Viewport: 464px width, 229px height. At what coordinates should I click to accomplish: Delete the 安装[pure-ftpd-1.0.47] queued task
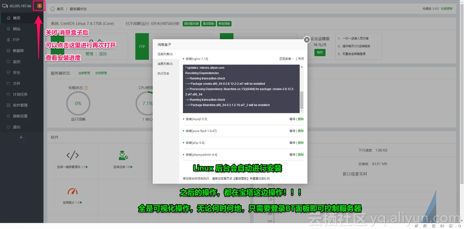[301, 131]
